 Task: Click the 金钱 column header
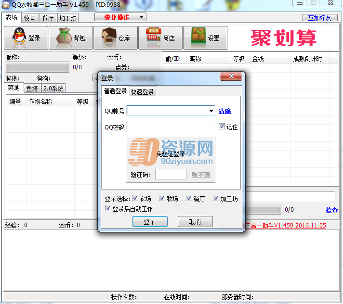270,59
